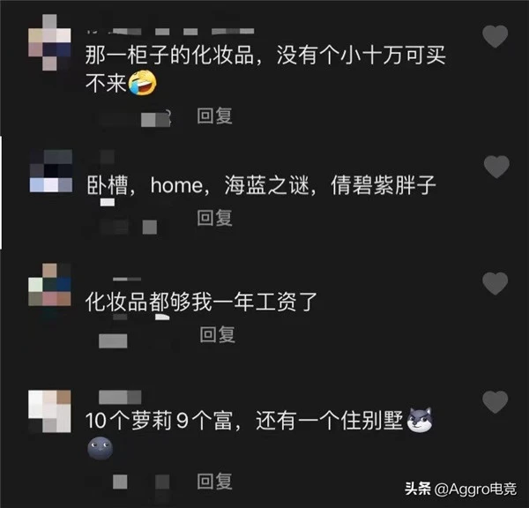The height and width of the screenshot is (508, 529).
Task: Open the 头条 @Aggro电竞 watermark link
Action: click(x=460, y=489)
